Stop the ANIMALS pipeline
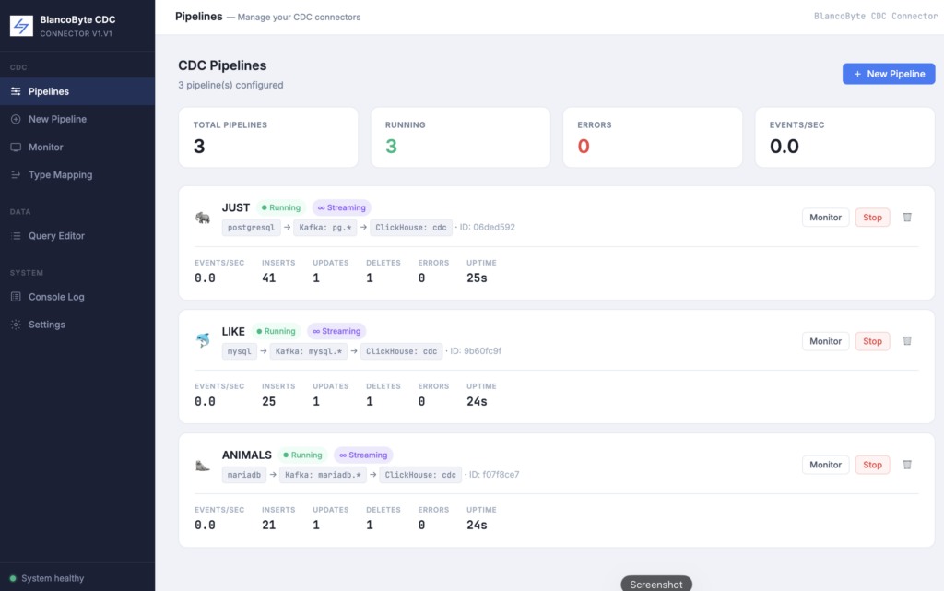944x591 pixels. pyautogui.click(x=872, y=465)
